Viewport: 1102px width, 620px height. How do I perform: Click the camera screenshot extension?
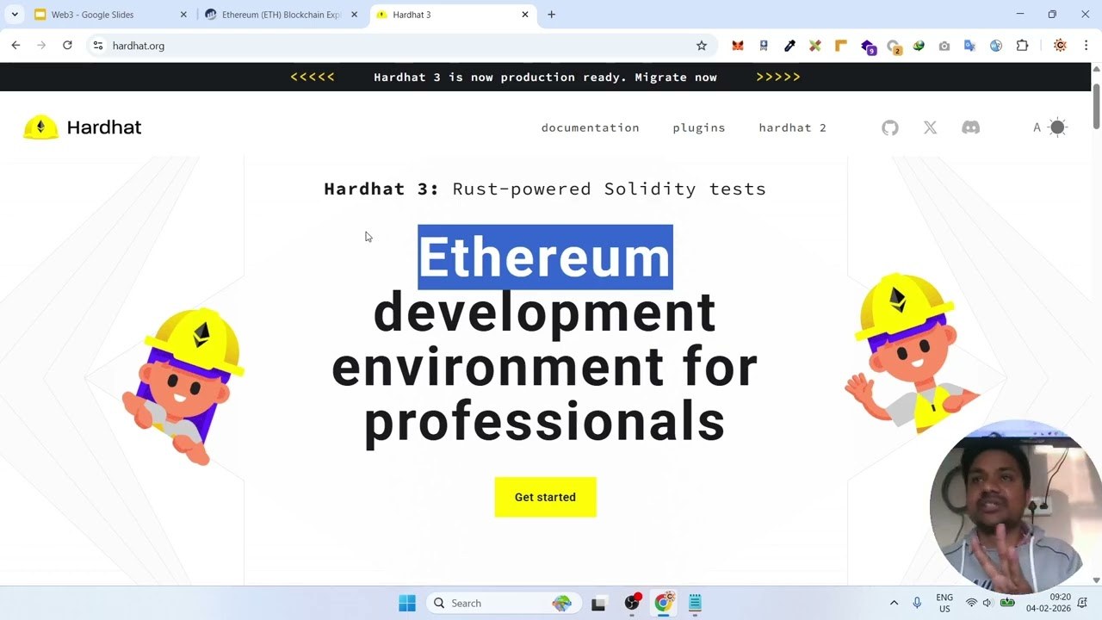click(x=944, y=46)
